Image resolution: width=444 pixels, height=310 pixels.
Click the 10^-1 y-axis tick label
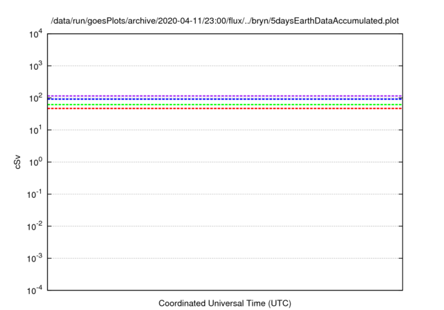[x=33, y=194]
